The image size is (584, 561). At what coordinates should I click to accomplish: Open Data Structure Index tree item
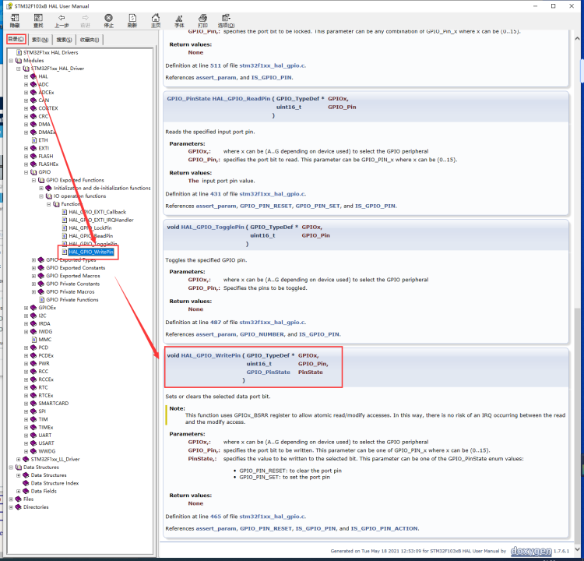pyautogui.click(x=55, y=483)
